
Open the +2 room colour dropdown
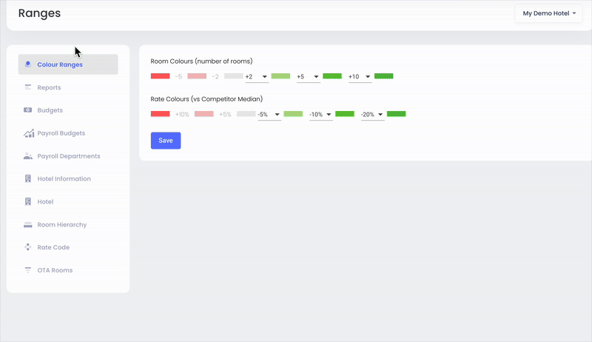257,77
